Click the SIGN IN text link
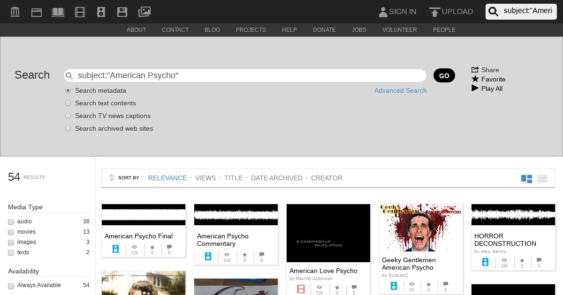Viewport: 563px width, 295px height. click(403, 12)
